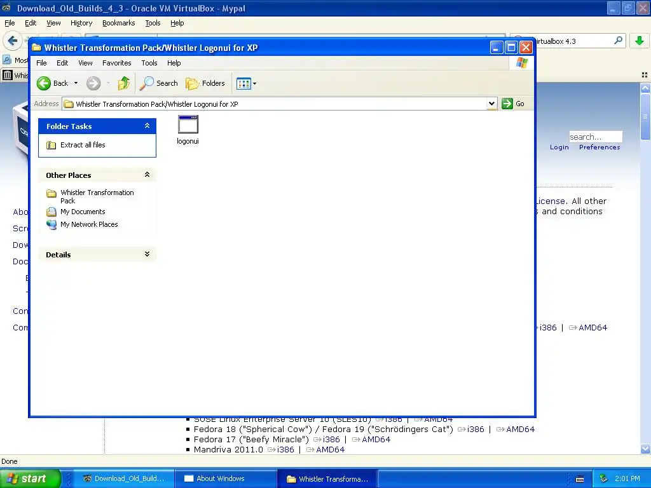Click the browser vertical scrollbar thumb

pyautogui.click(x=645, y=117)
